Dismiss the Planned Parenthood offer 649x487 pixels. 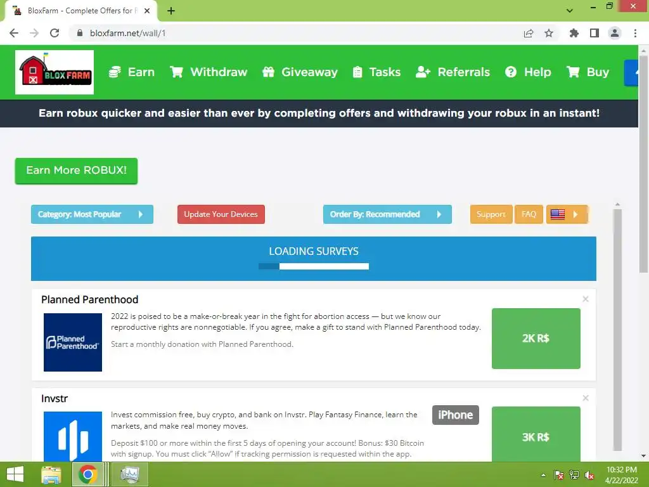pyautogui.click(x=585, y=299)
